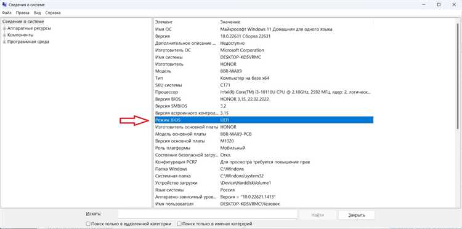Click the Microsoft Corporation value
Image resolution: width=462 pixels, height=229 pixels.
(242, 50)
